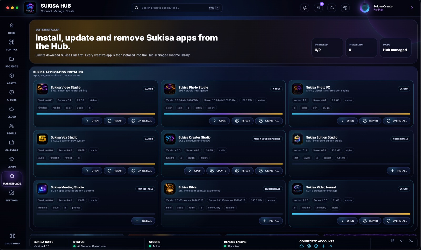This screenshot has height=250, width=421.
Task: Click the Sukisa Photo Studio app icon
Action: tap(170, 89)
